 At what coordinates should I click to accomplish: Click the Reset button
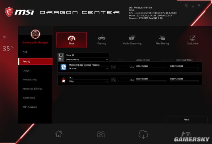(187, 120)
